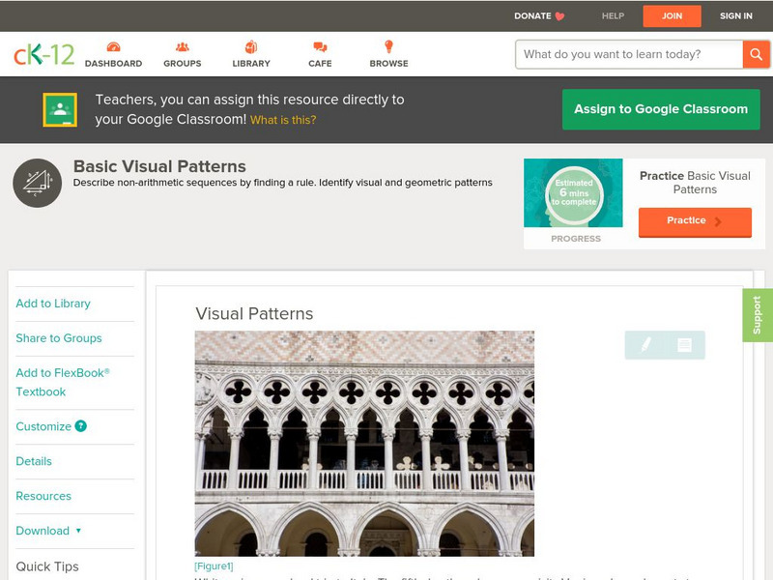This screenshot has height=580, width=773.
Task: Open the Browse lightbulb icon
Action: point(388,47)
